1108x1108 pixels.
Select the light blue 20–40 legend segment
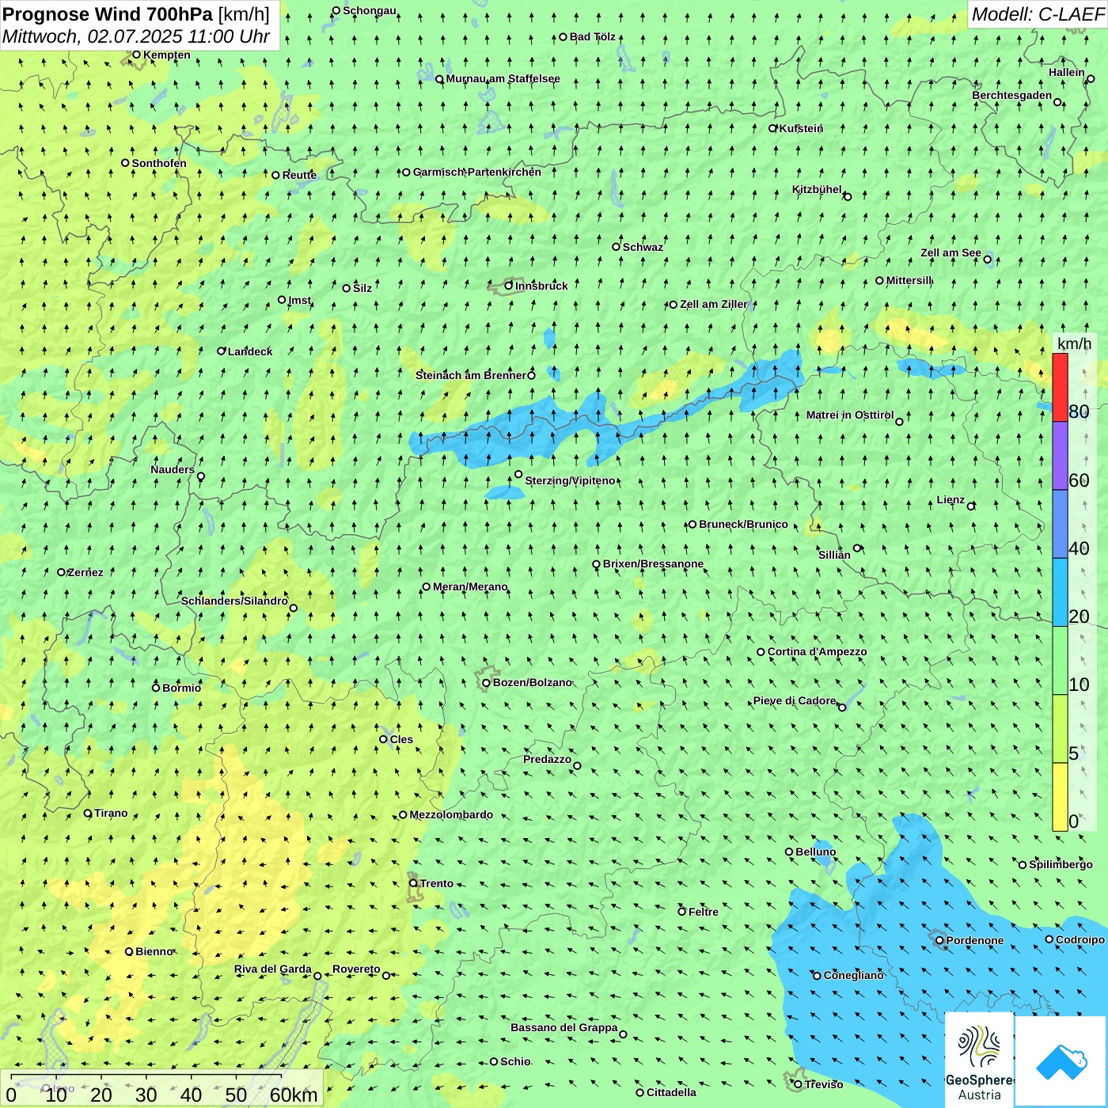1060,593
